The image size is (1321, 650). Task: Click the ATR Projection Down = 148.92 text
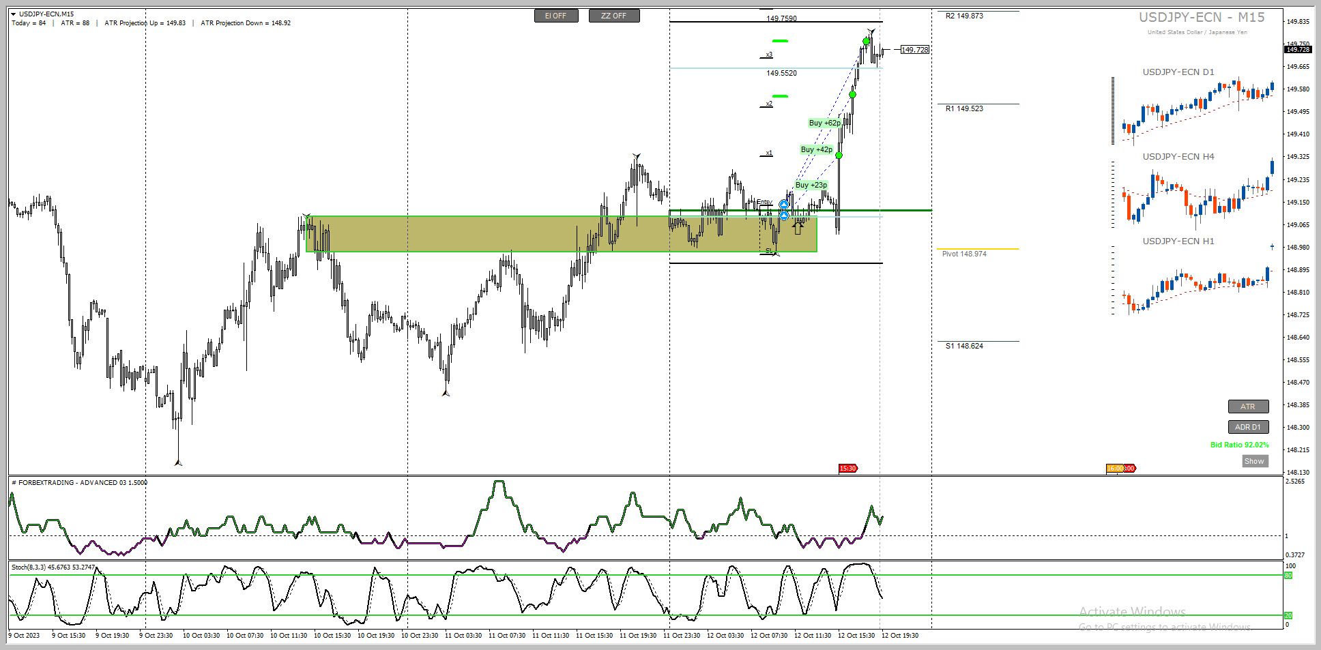coord(246,23)
